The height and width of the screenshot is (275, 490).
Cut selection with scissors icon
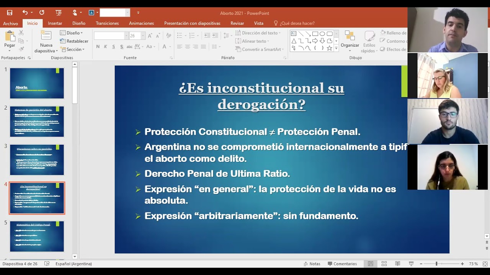[x=21, y=33]
